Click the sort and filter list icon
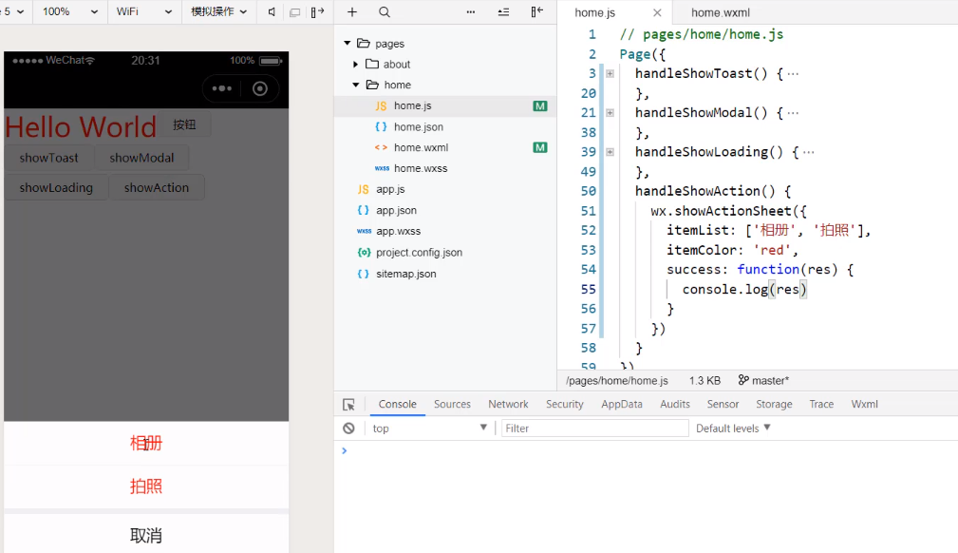 (x=503, y=11)
